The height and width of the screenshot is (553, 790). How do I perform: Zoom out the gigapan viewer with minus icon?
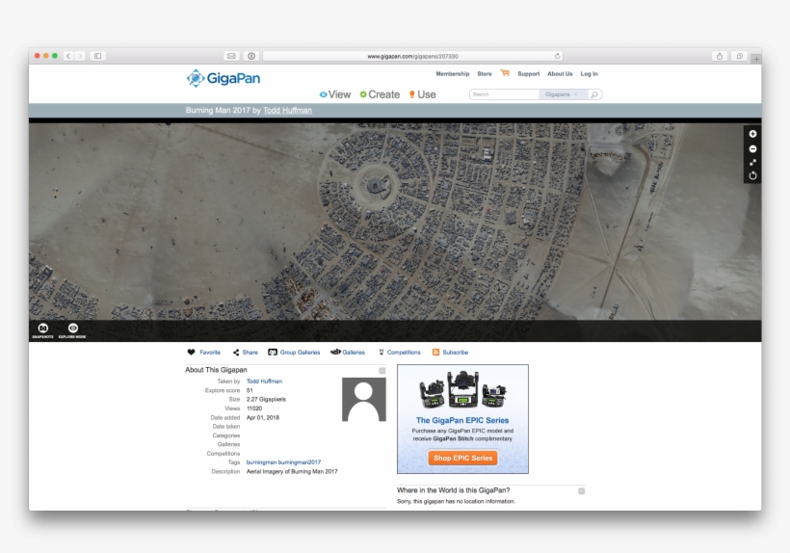[752, 149]
